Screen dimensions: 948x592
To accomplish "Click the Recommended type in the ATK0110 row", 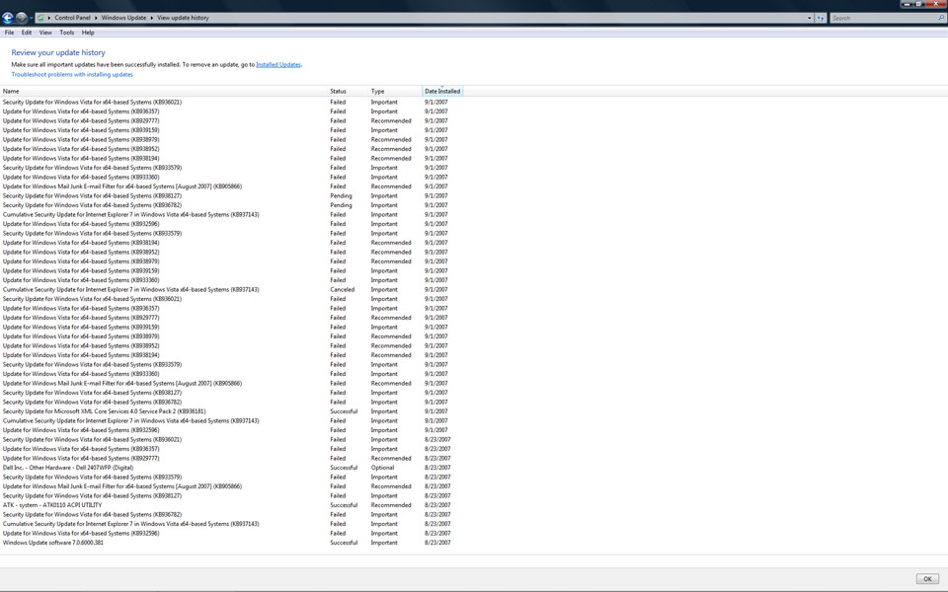I will [x=391, y=505].
